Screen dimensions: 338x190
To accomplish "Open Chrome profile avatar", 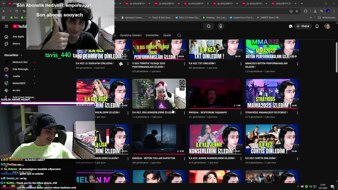I will tap(328, 11).
